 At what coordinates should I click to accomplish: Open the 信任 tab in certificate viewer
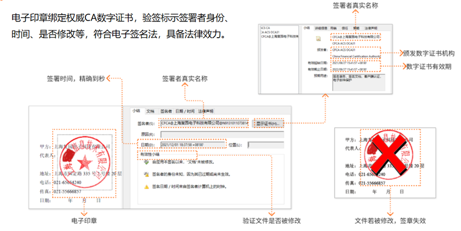(x=344, y=28)
